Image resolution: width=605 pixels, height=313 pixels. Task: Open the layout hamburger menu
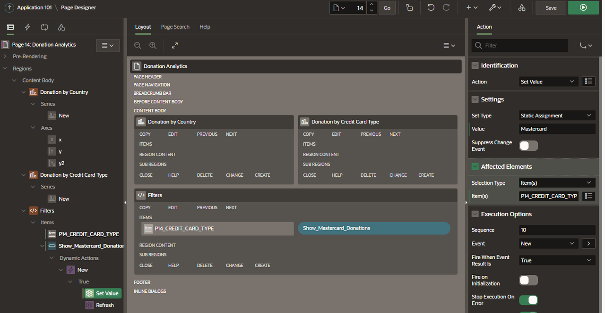tap(449, 45)
